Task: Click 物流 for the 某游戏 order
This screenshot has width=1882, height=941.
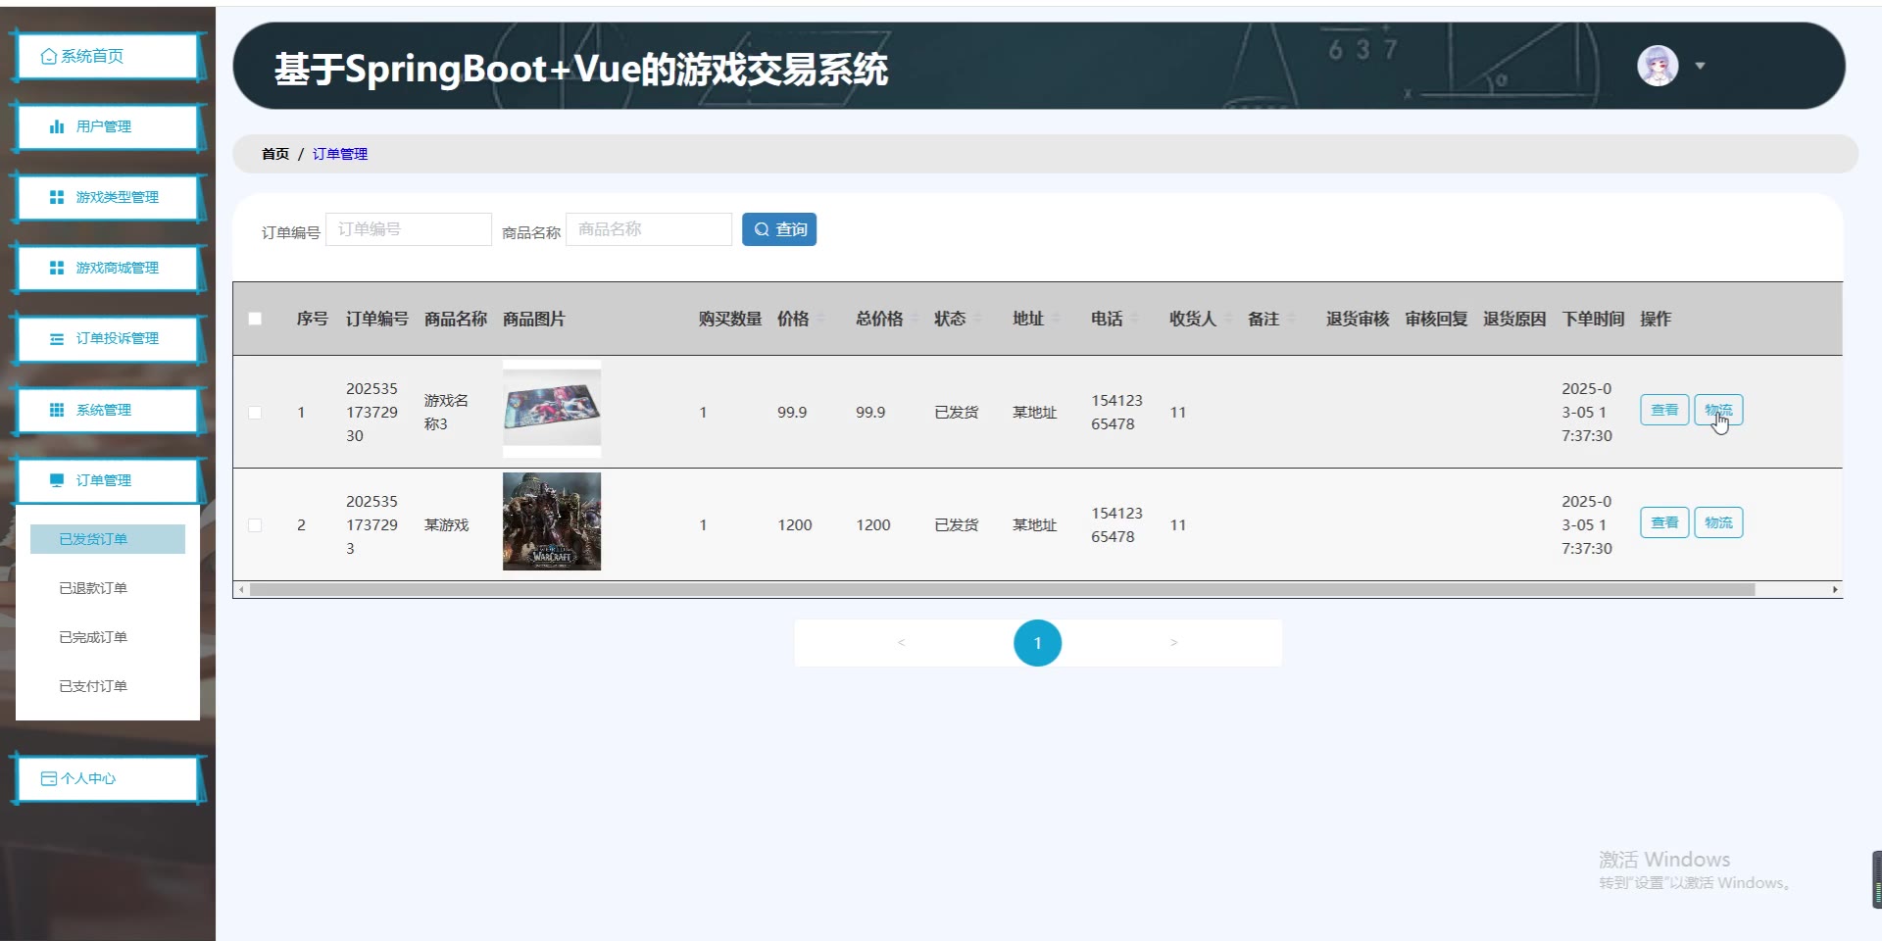Action: tap(1718, 522)
